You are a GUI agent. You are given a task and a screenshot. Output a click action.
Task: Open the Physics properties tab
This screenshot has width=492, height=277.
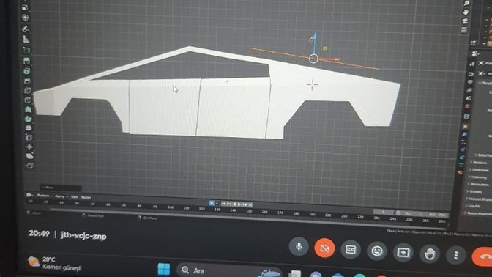point(463,149)
